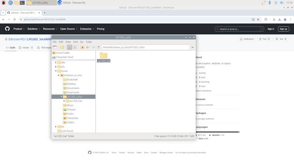
Task: Switch the file manager to icon view
Action: click(70, 47)
